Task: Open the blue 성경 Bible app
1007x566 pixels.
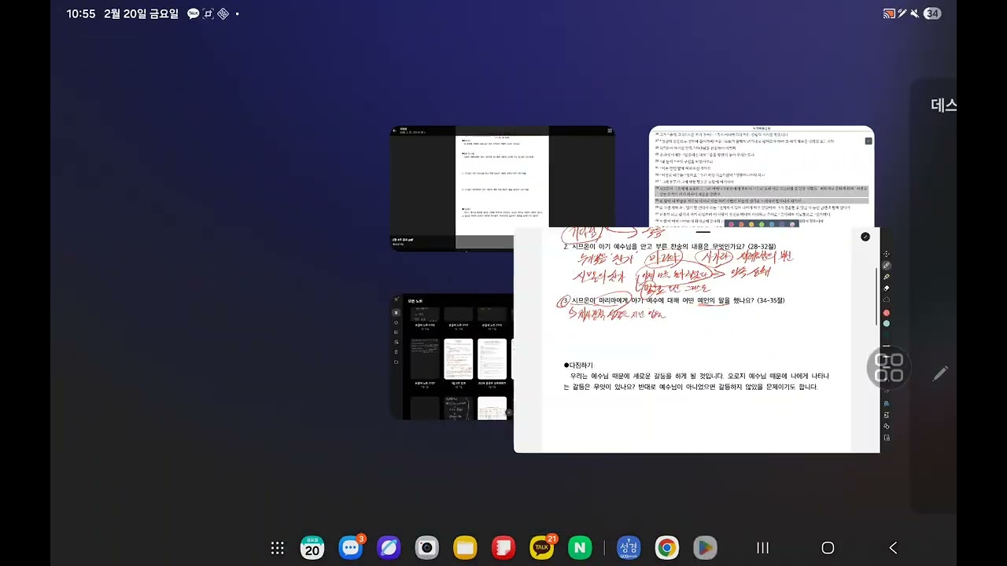Action: (629, 548)
